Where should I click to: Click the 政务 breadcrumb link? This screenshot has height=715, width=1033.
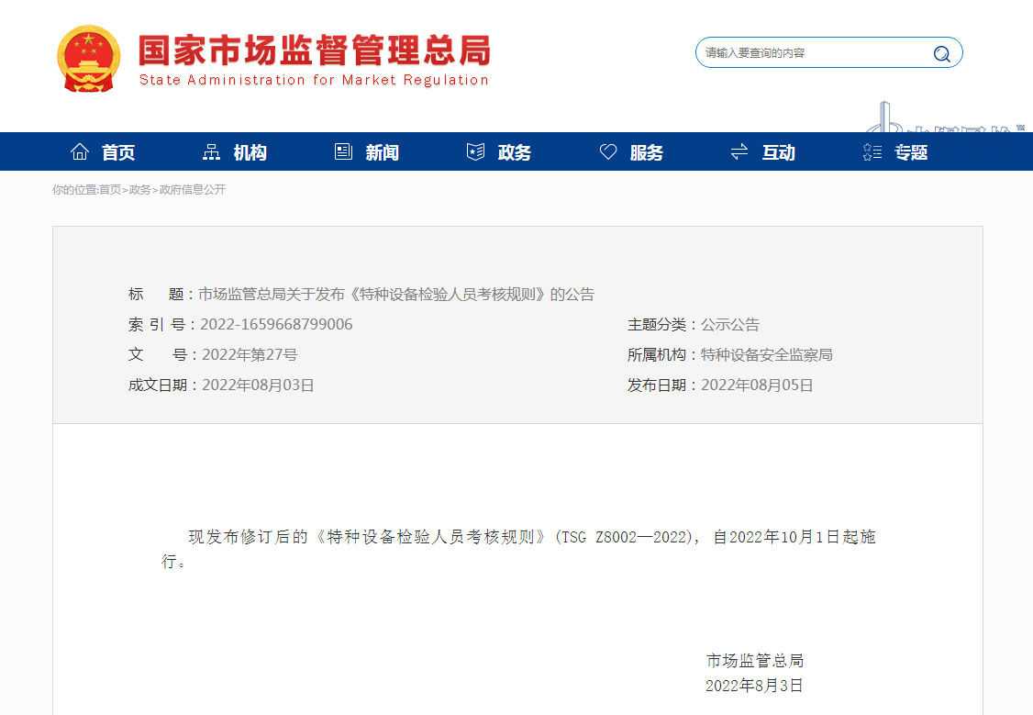coord(140,190)
